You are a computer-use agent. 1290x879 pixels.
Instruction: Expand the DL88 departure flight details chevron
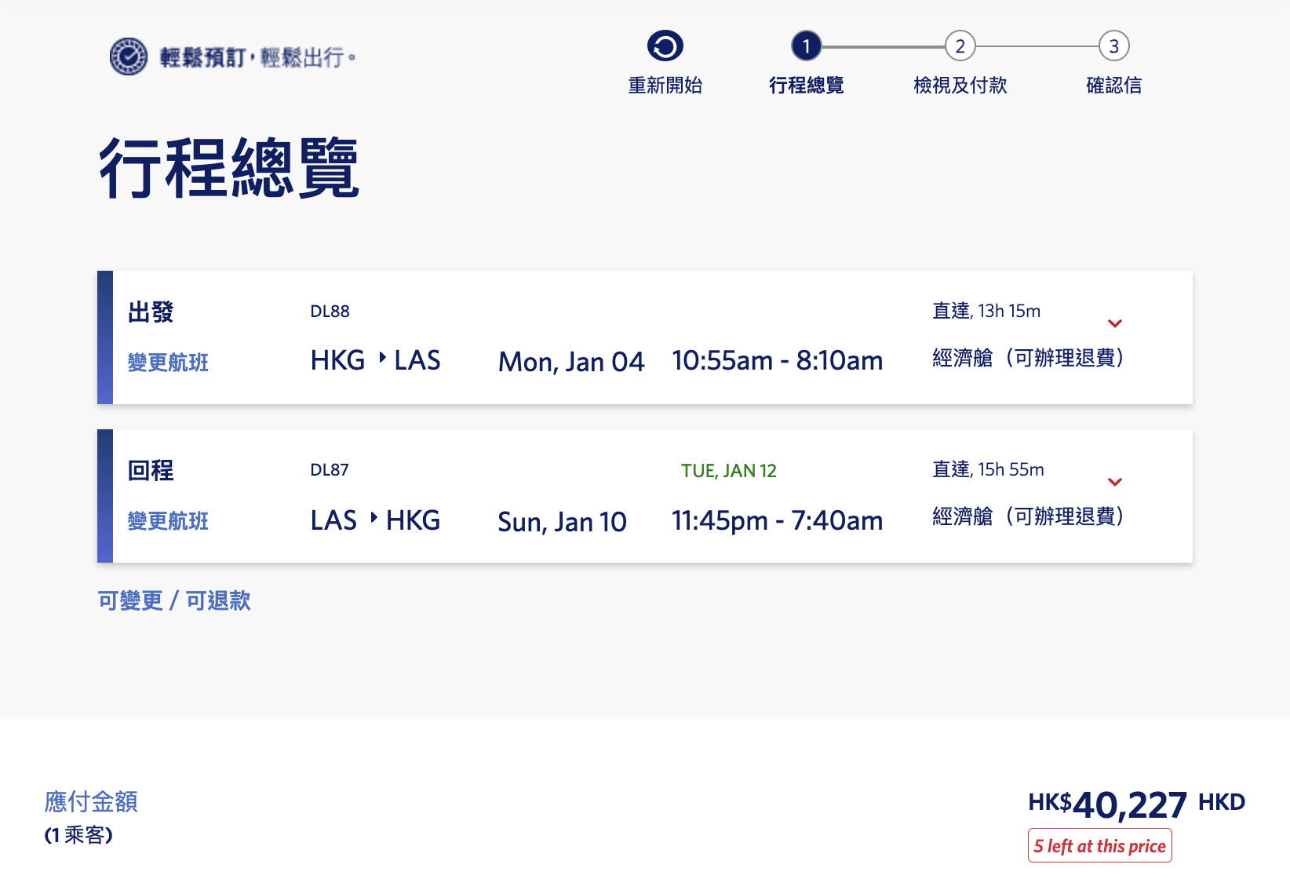point(1114,323)
